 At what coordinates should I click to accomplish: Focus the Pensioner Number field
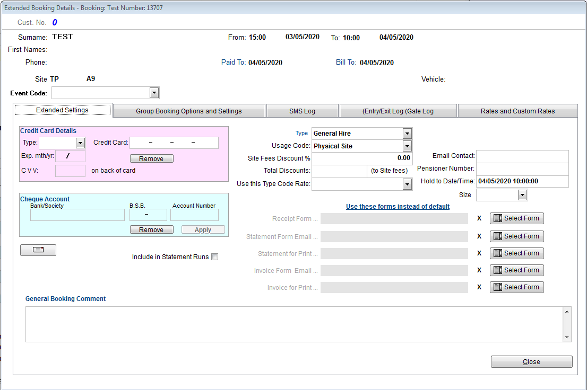[522, 169]
